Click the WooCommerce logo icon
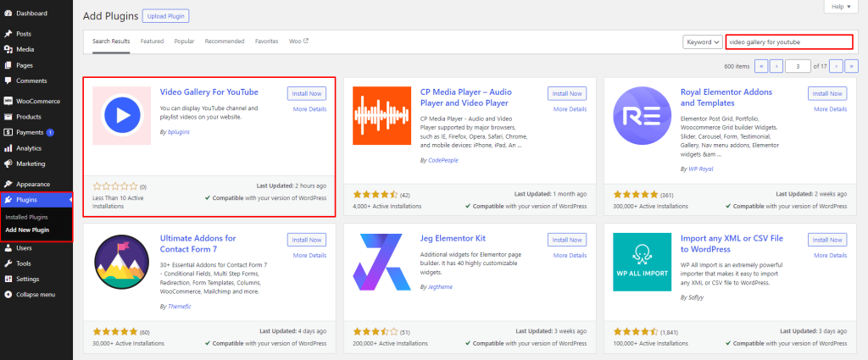868x360 pixels. (x=8, y=101)
